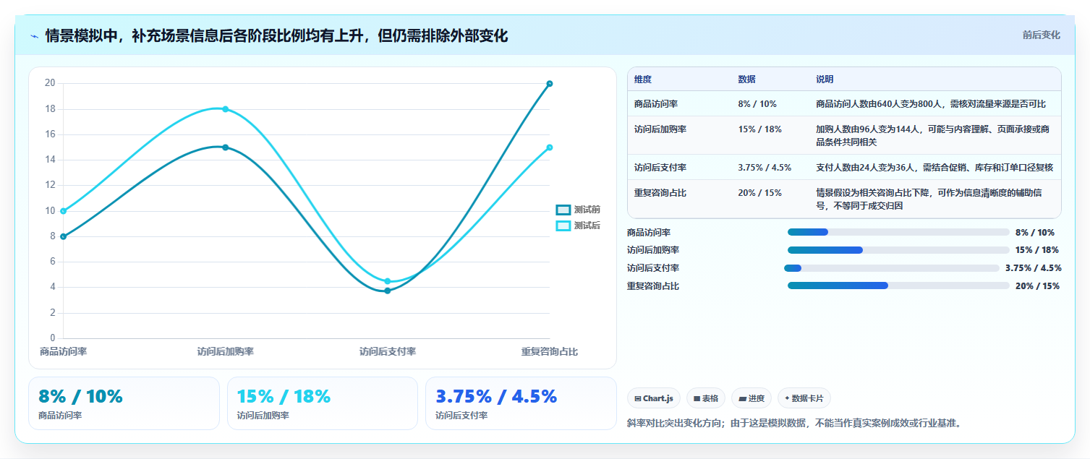The height and width of the screenshot is (459, 1090).
Task: Click x-axis label 商品访问率 on chart
Action: pos(64,352)
